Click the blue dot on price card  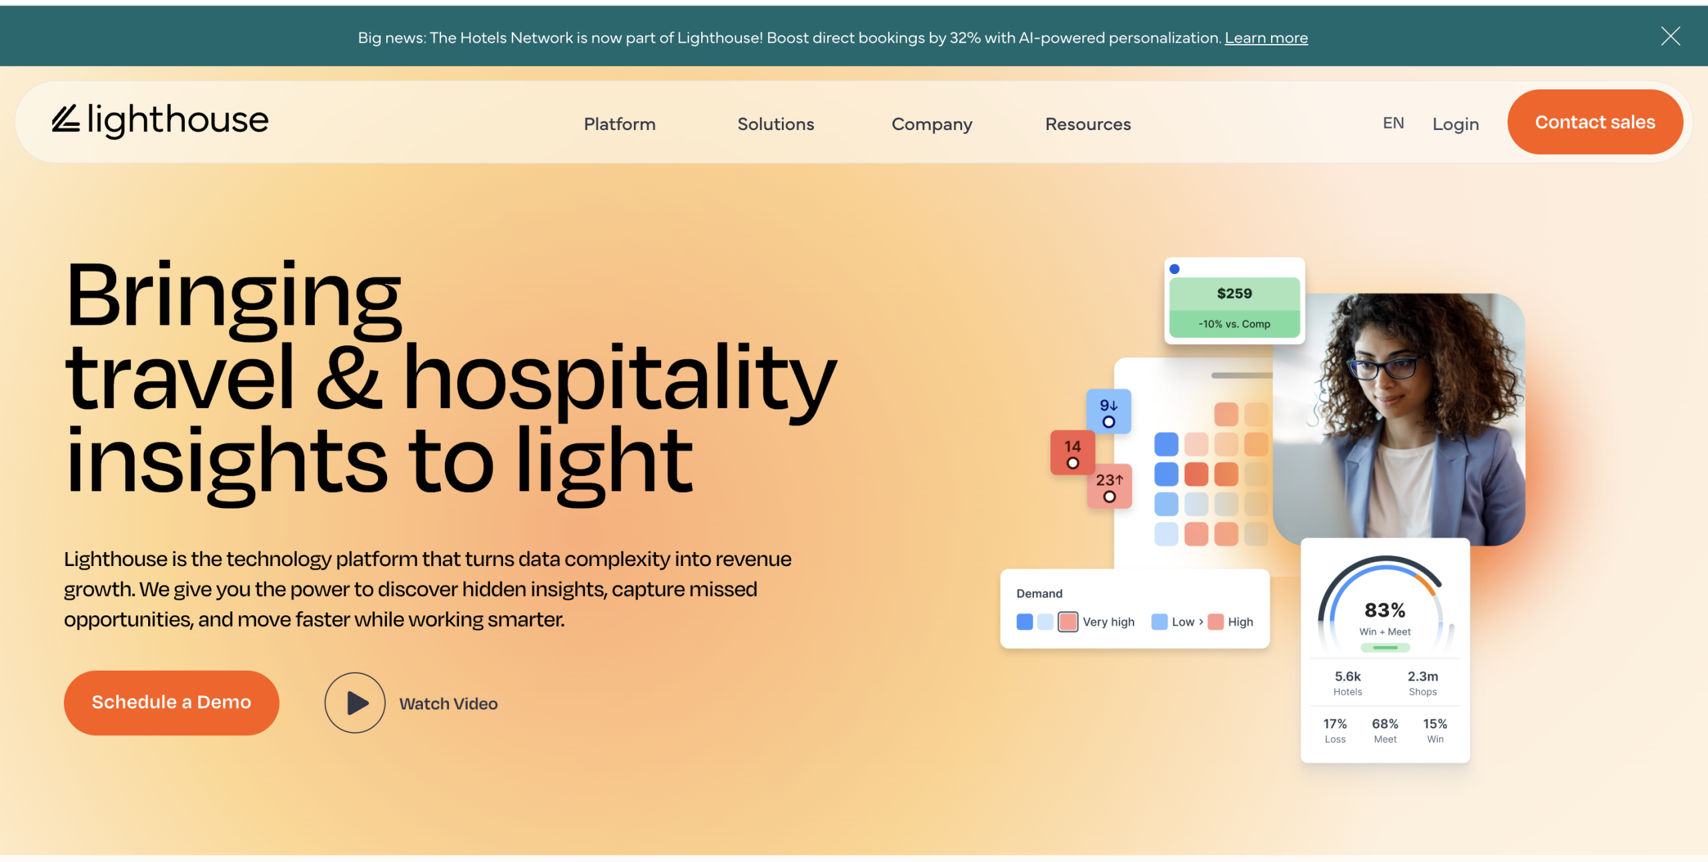point(1175,269)
